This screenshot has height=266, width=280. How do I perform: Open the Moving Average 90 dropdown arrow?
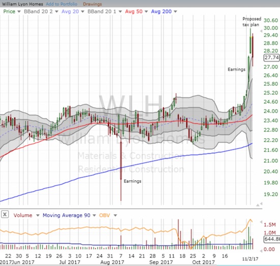(95, 215)
